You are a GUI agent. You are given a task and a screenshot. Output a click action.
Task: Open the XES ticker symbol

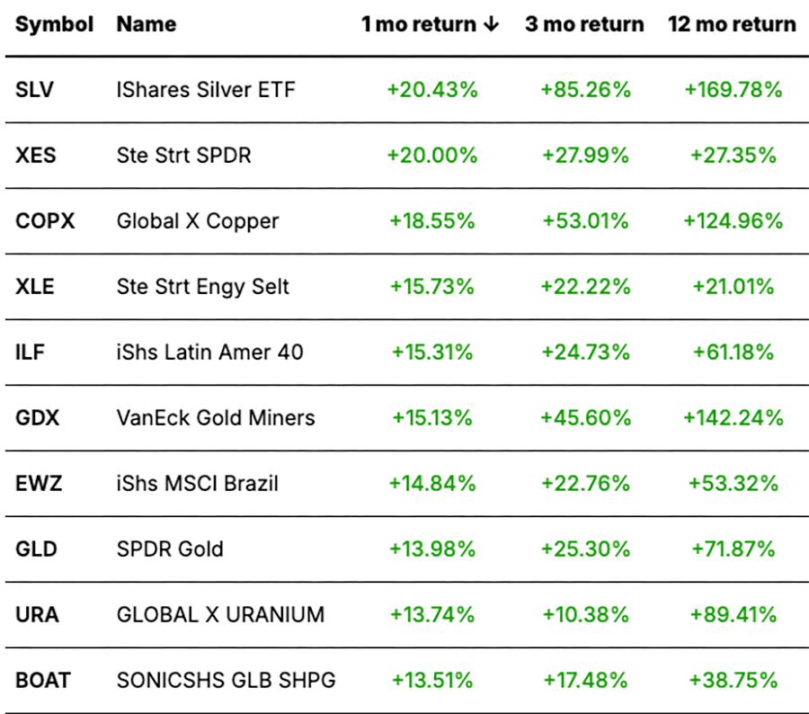[36, 156]
